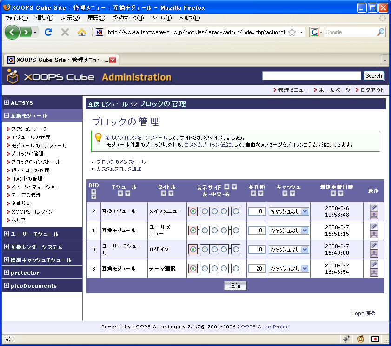Bookmark this page with the star icon
Image resolution: width=391 pixels, height=346 pixels.
coord(292,32)
